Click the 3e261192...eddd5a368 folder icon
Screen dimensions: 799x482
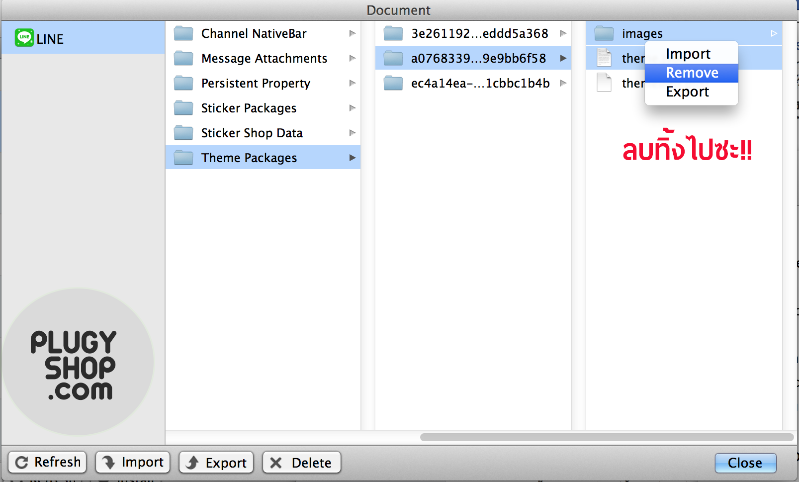pos(393,33)
